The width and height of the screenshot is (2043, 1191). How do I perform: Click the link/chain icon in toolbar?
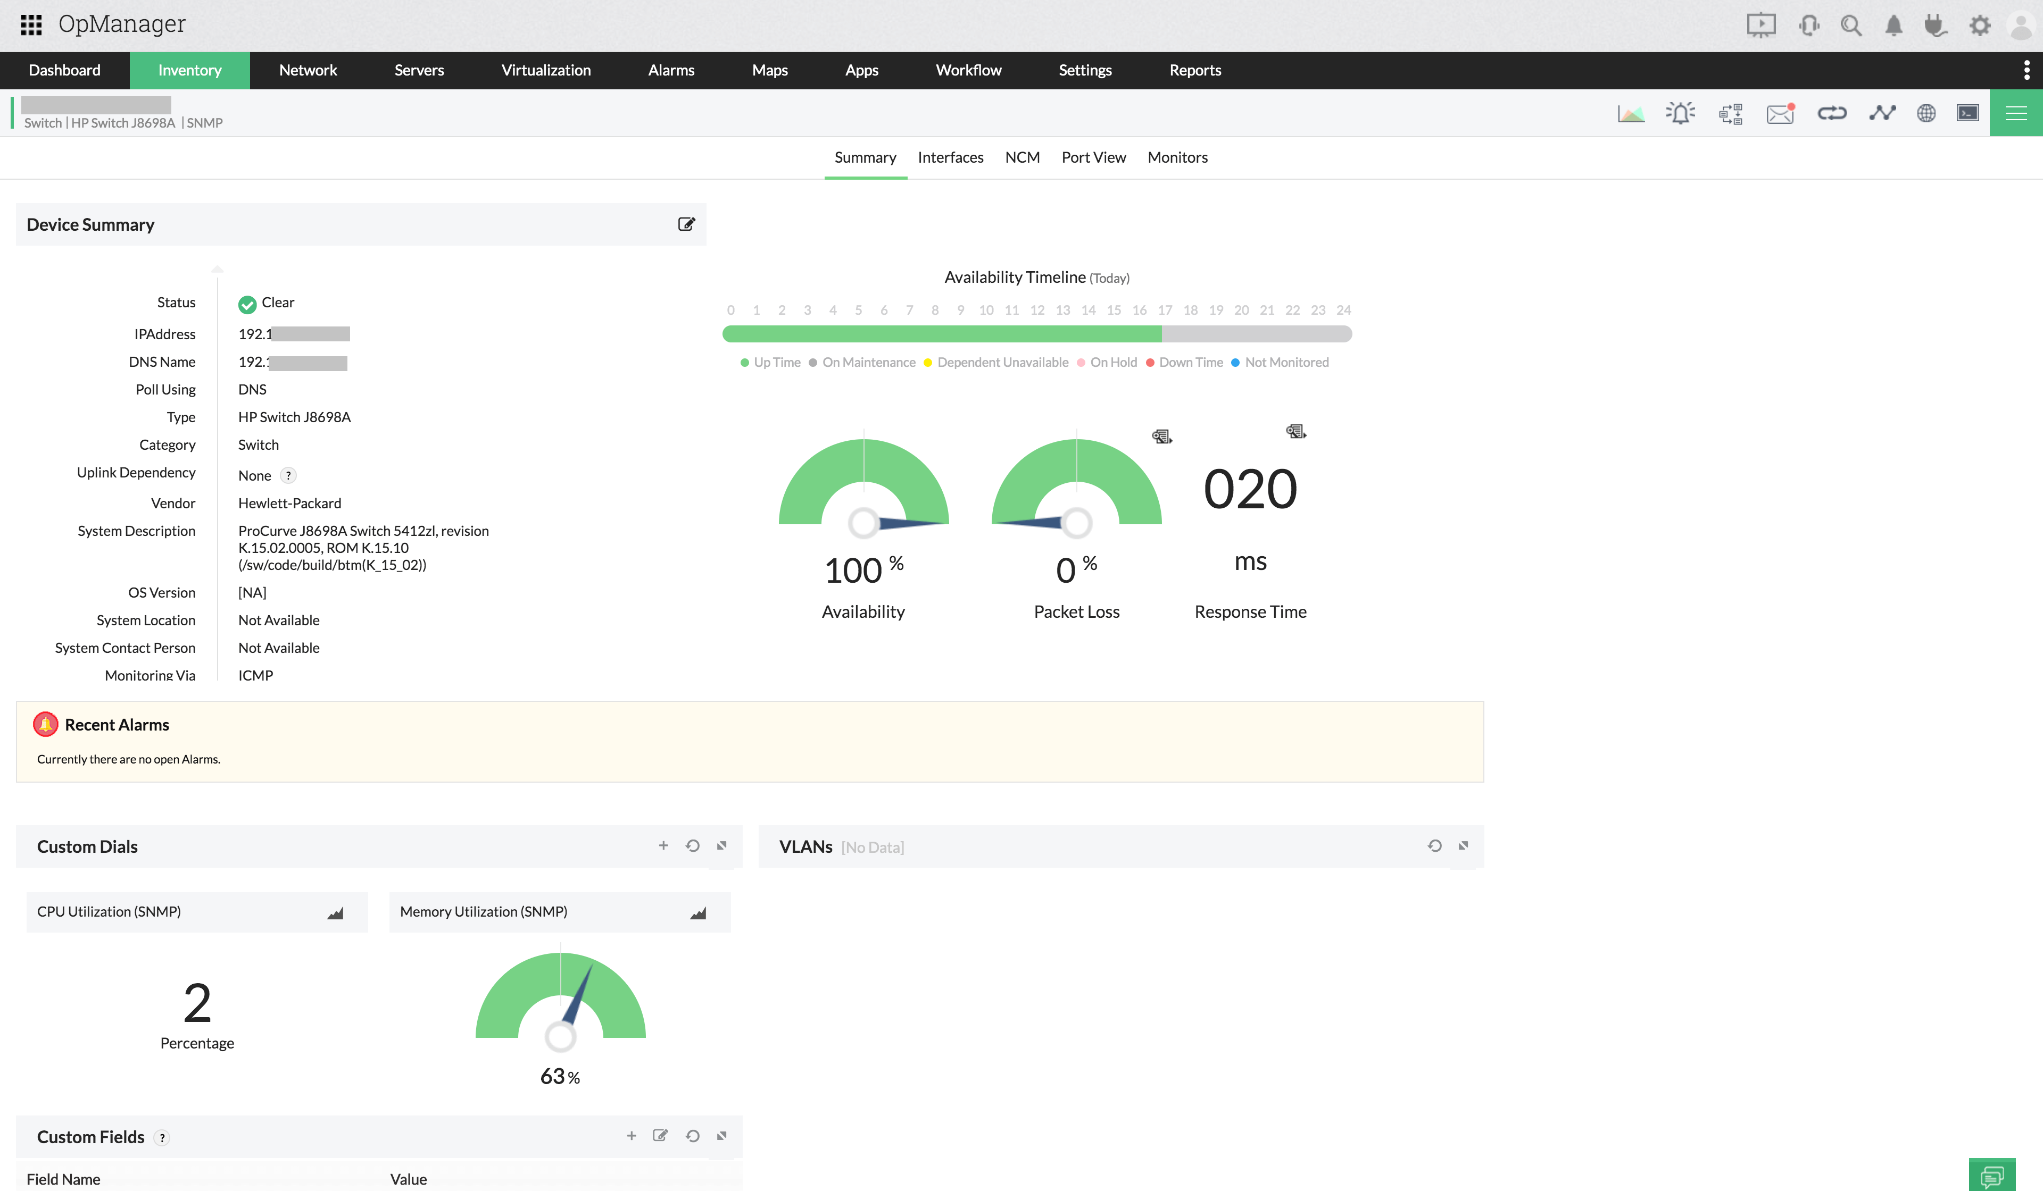[x=1832, y=113]
